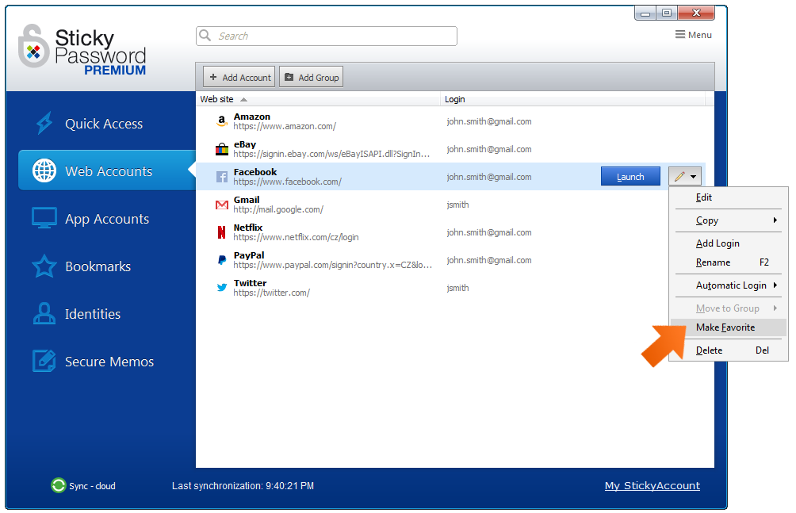Viewport: 796px width, 513px height.
Task: Select Make Favorite in the context menu
Action: (x=729, y=327)
